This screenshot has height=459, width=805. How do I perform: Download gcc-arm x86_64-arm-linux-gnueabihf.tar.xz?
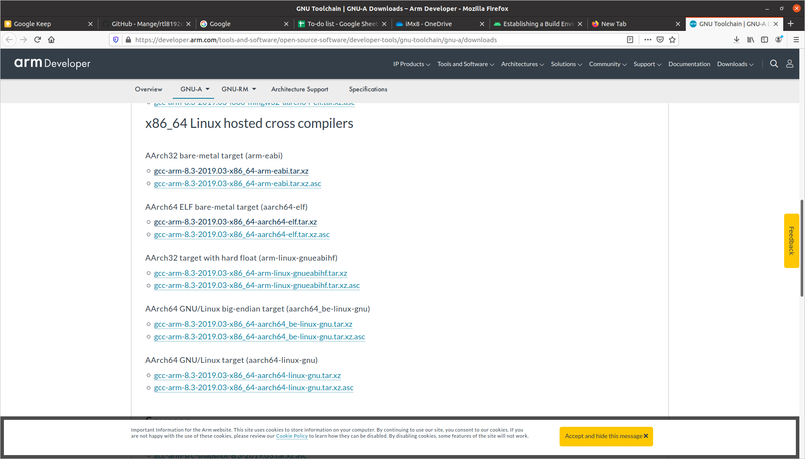coord(251,273)
